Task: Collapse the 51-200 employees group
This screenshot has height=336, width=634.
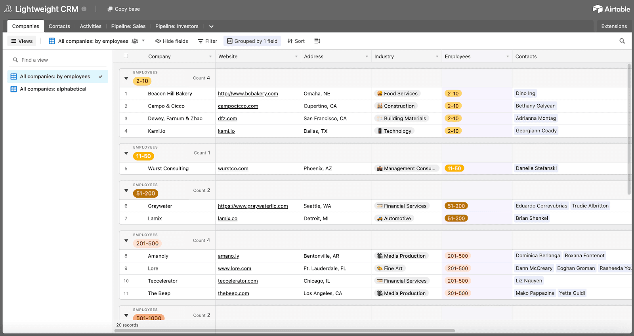Action: pos(126,191)
